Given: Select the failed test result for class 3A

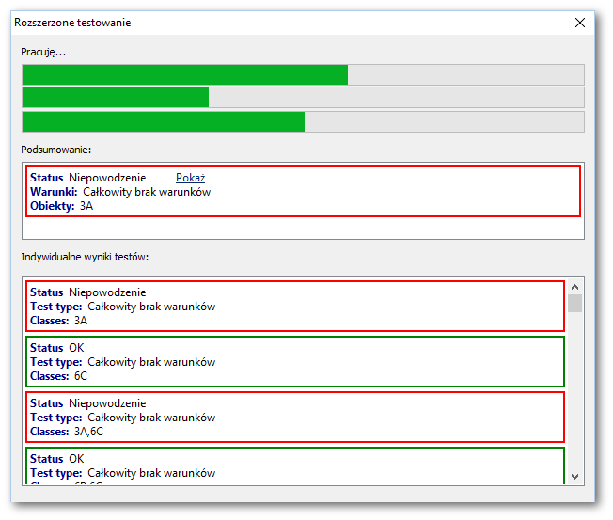Looking at the screenshot, I should pyautogui.click(x=296, y=307).
